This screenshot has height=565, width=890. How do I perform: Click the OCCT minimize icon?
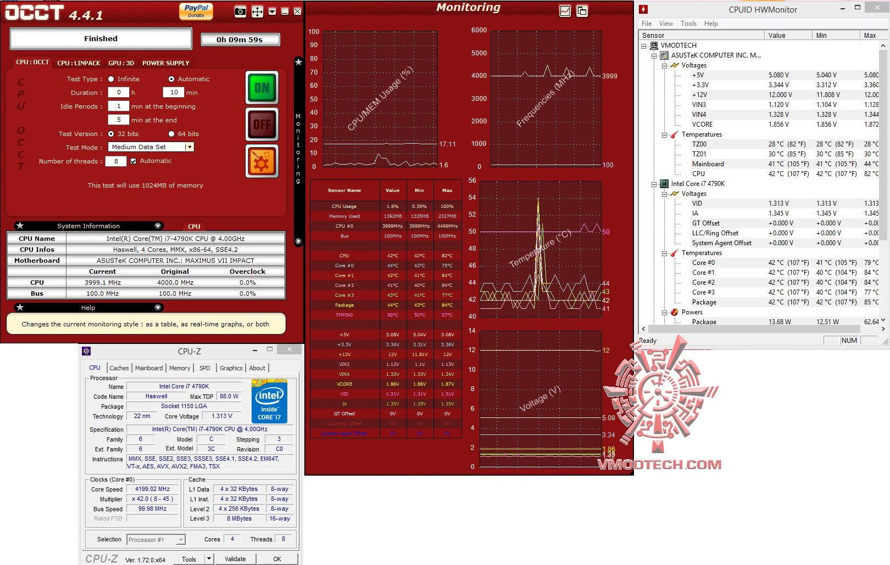tap(285, 12)
